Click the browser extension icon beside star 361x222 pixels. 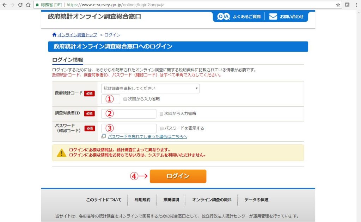point(347,5)
